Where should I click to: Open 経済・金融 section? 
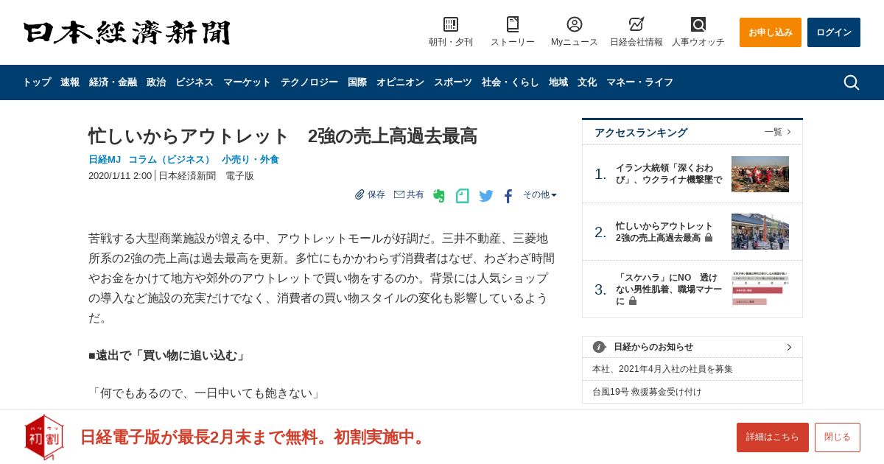113,82
